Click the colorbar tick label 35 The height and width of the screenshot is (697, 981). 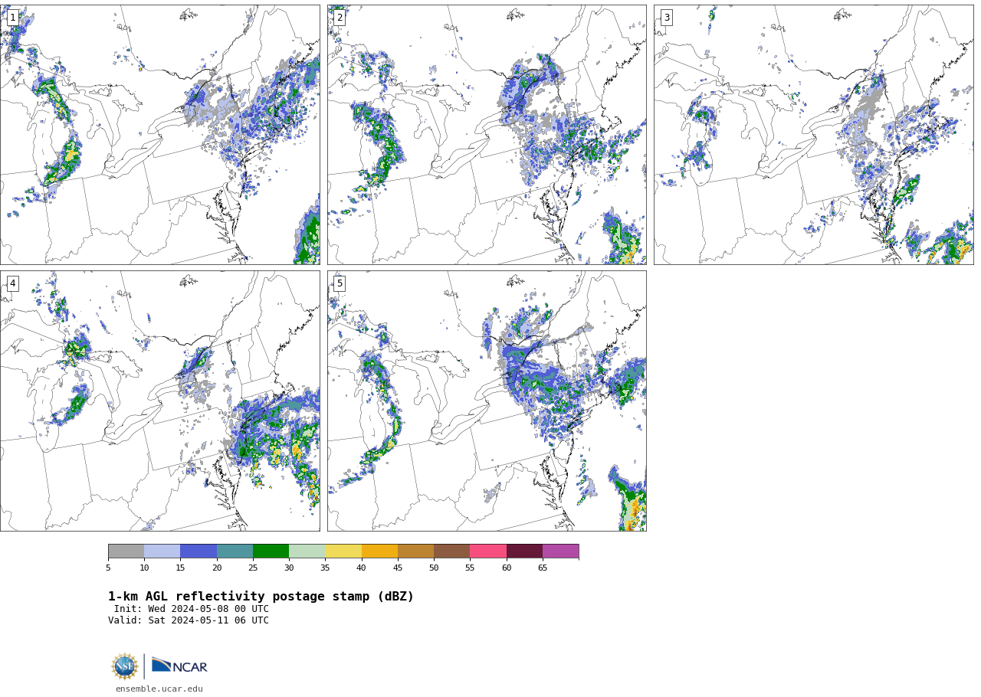pos(325,568)
